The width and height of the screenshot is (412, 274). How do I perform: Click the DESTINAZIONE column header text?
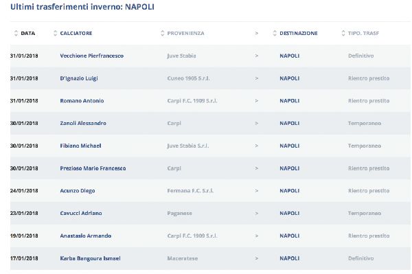(x=299, y=34)
